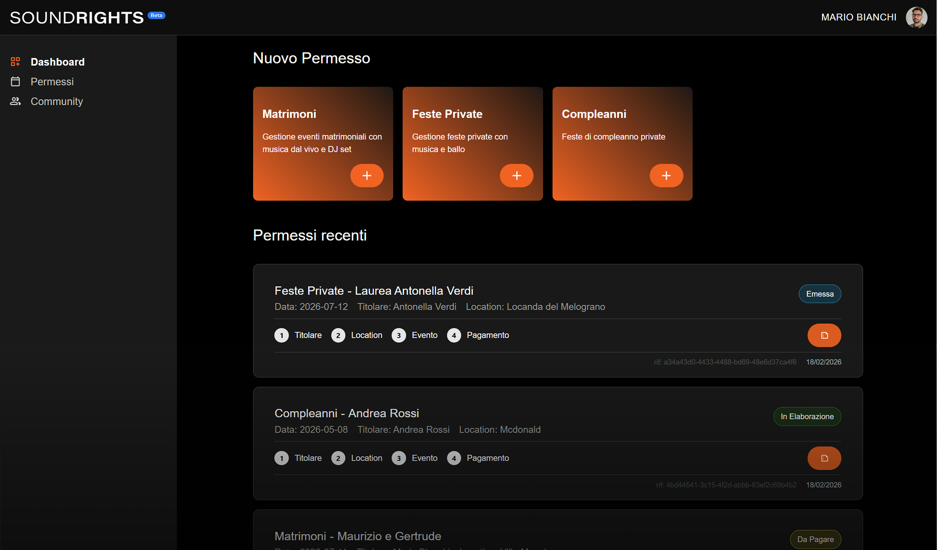Screen dimensions: 937x550
Task: Click the Community people icon
Action: pyautogui.click(x=15, y=101)
